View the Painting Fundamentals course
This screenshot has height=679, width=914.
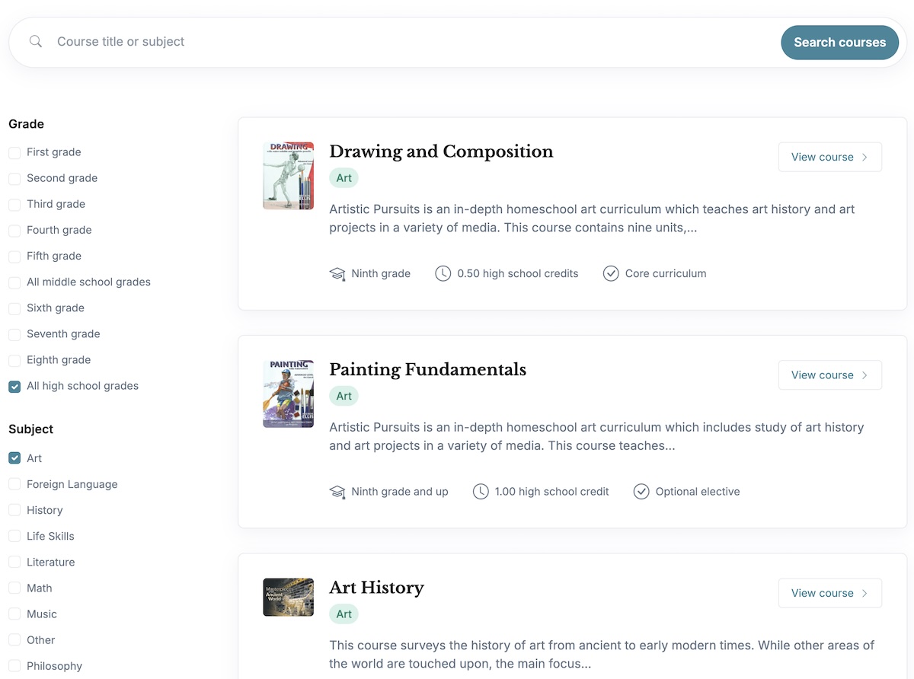click(830, 375)
